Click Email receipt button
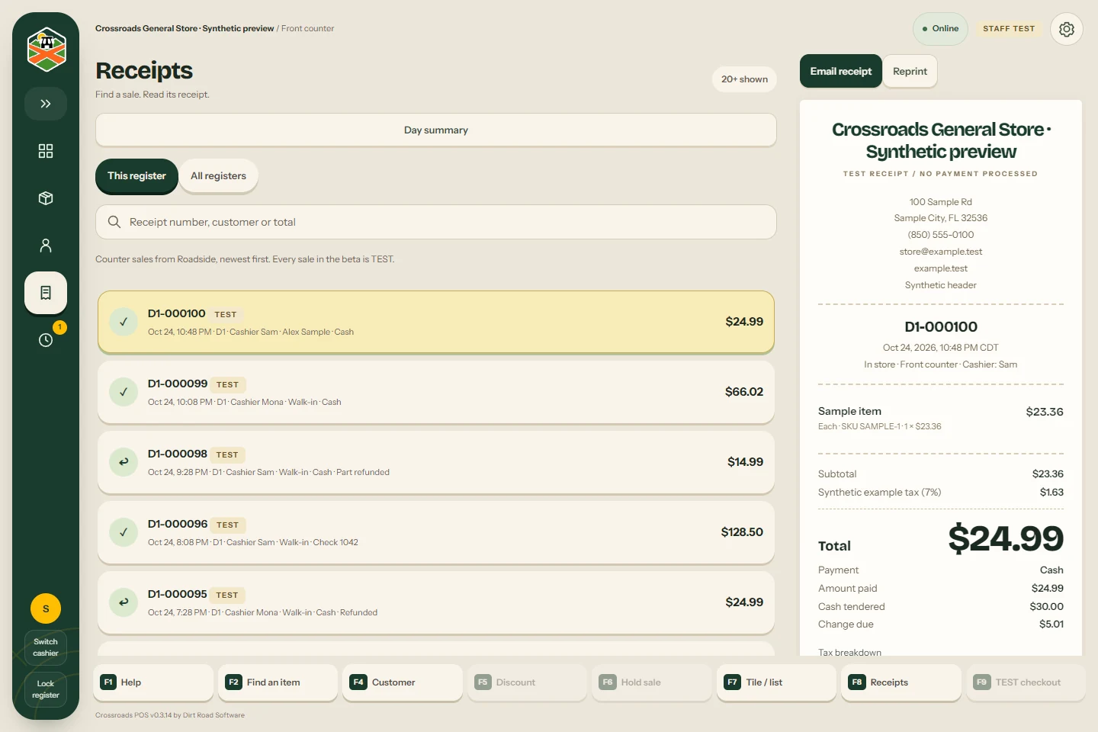This screenshot has width=1098, height=732. click(841, 72)
